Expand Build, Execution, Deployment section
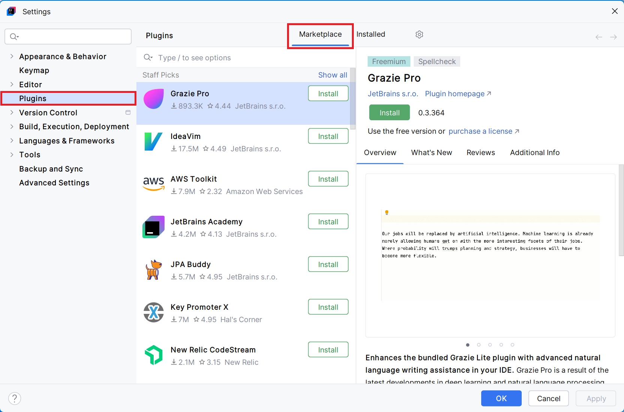The height and width of the screenshot is (412, 624). pyautogui.click(x=12, y=127)
